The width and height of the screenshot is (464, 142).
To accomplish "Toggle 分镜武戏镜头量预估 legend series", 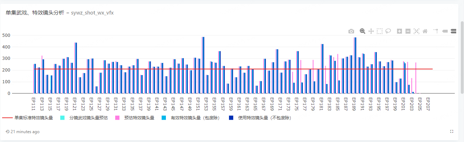I will point(84,118).
